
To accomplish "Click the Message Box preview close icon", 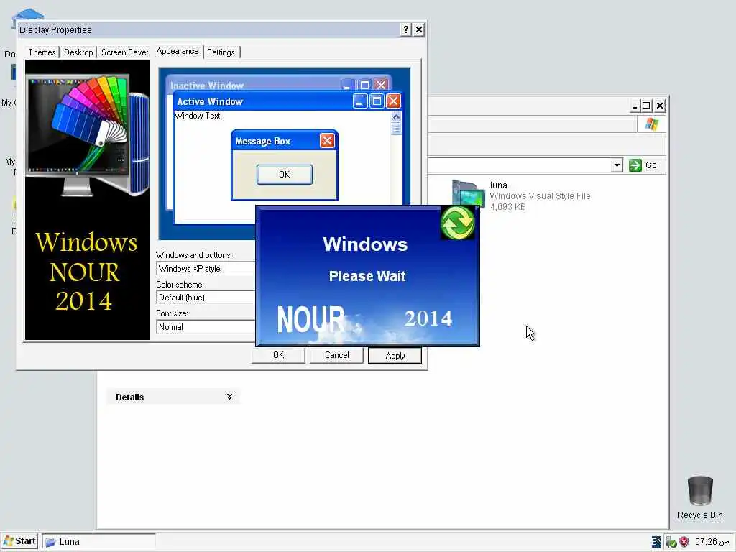I will (327, 140).
